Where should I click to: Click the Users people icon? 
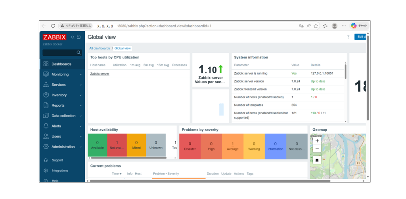46,136
